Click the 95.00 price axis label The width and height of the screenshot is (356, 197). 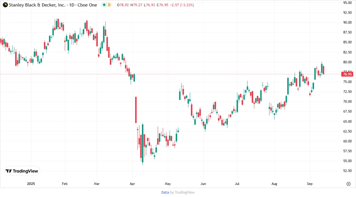pos(347,3)
